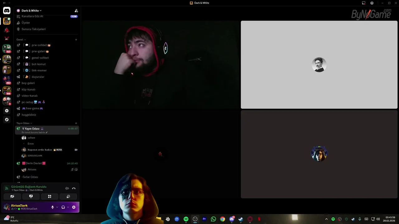Create channel in Genel category with plus
399x224 pixels.
tap(76, 40)
